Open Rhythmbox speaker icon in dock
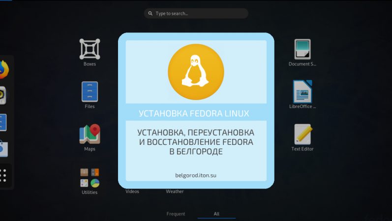Image resolution: width=392 pixels, height=221 pixels. click(3, 95)
